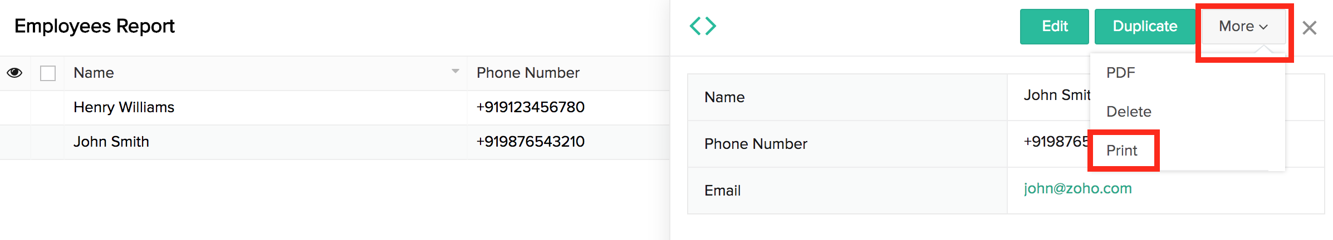1333x240 pixels.
Task: Go to next record using right arrow
Action: pyautogui.click(x=711, y=26)
